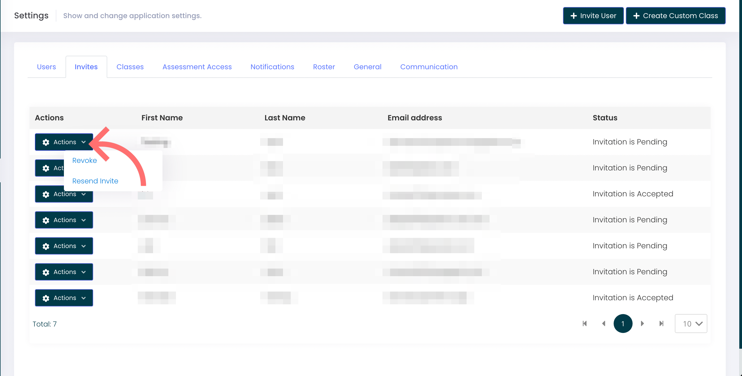Select the Communication tab
The width and height of the screenshot is (742, 376).
[429, 67]
